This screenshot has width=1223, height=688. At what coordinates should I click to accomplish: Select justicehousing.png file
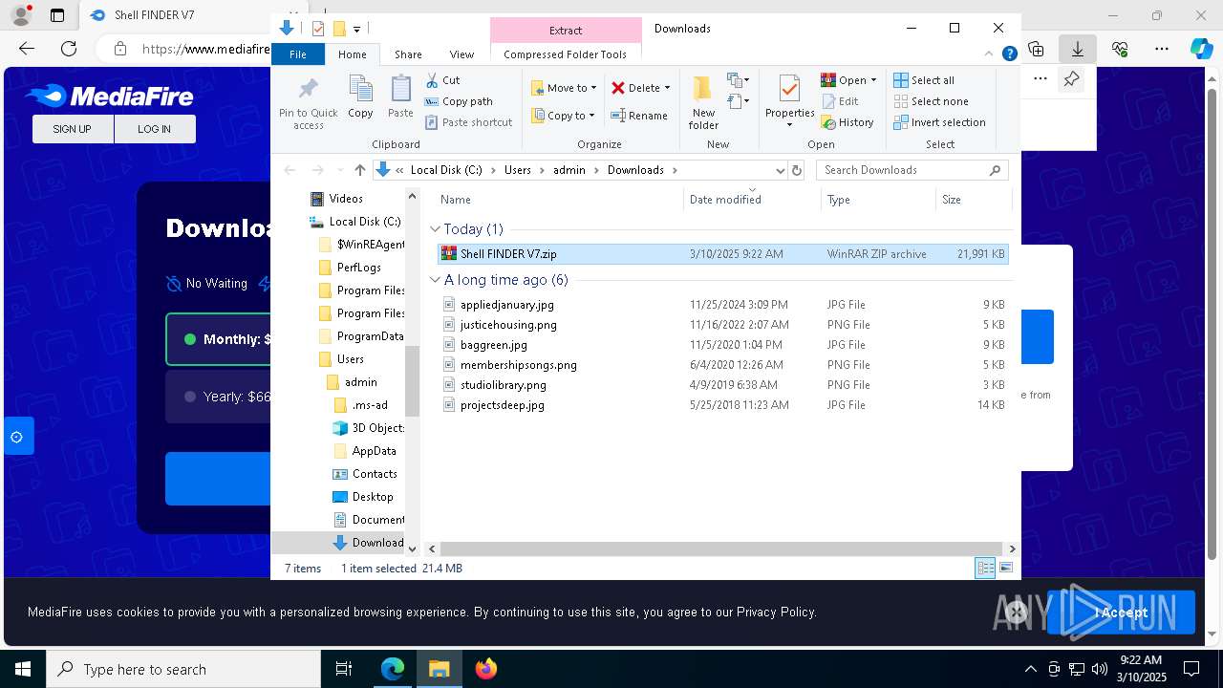[x=722, y=325]
